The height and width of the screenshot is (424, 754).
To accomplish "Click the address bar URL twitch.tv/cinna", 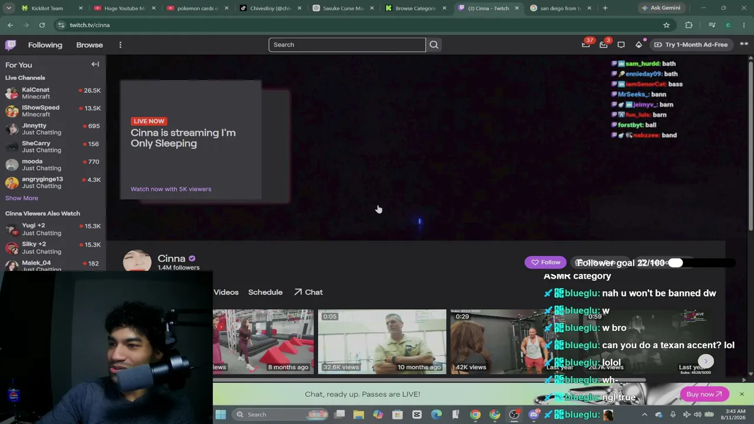I will point(90,25).
